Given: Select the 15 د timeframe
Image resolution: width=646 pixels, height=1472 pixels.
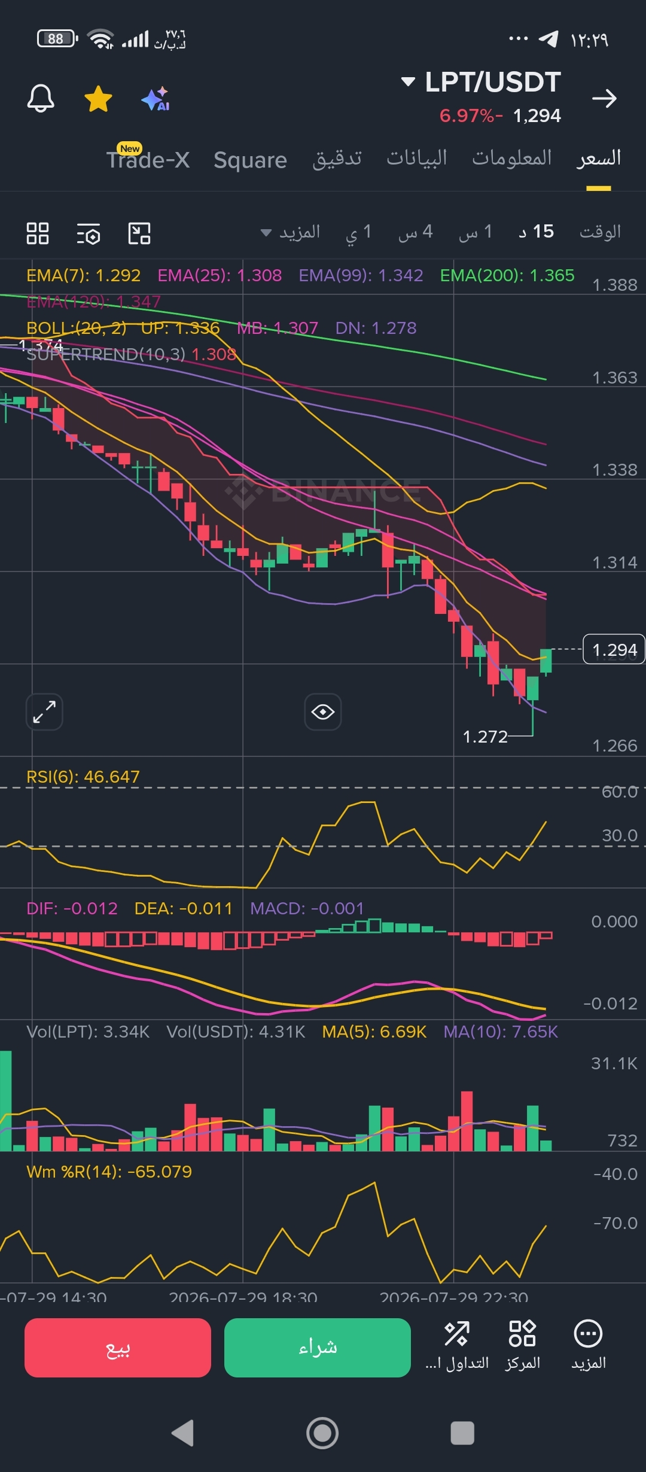Looking at the screenshot, I should (537, 232).
